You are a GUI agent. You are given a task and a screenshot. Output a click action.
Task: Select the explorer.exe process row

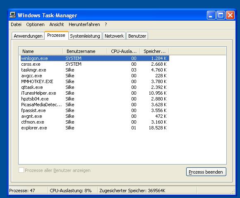[95, 128]
